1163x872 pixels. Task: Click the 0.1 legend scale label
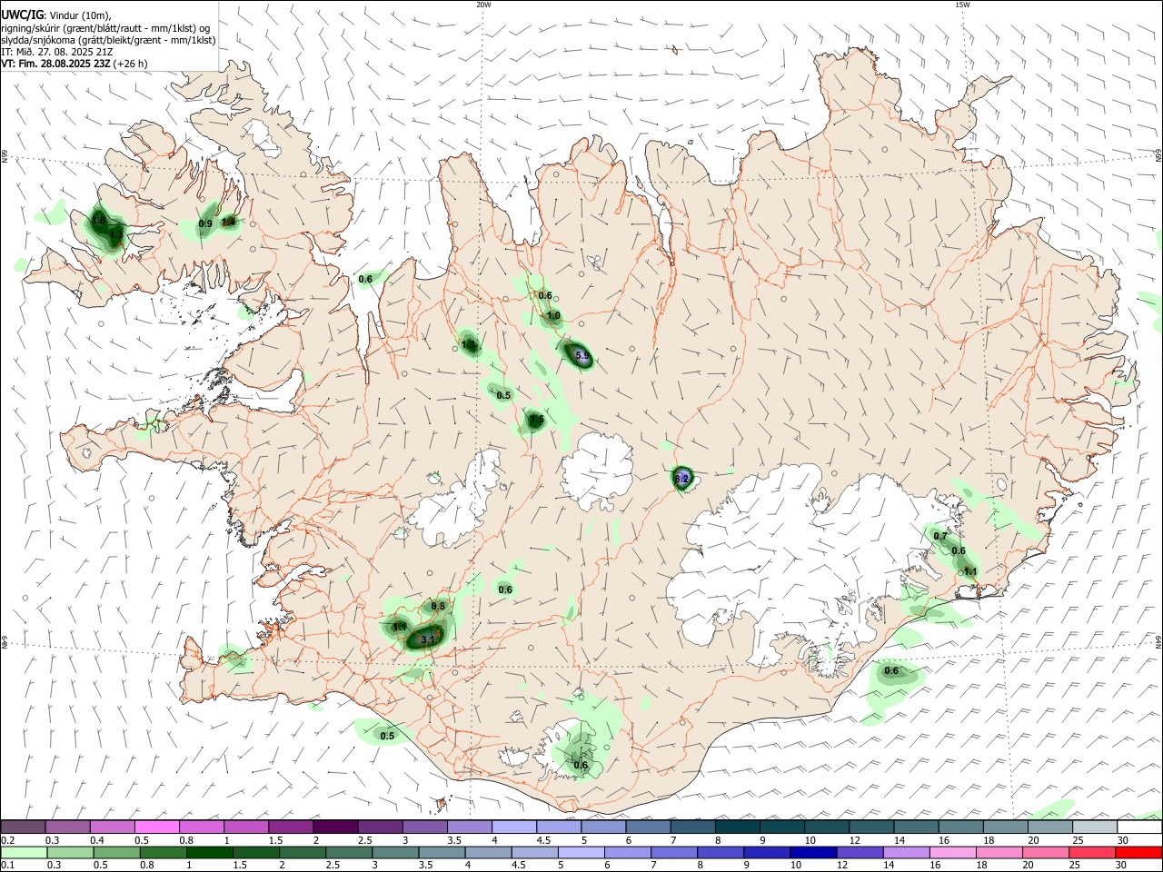7,866
